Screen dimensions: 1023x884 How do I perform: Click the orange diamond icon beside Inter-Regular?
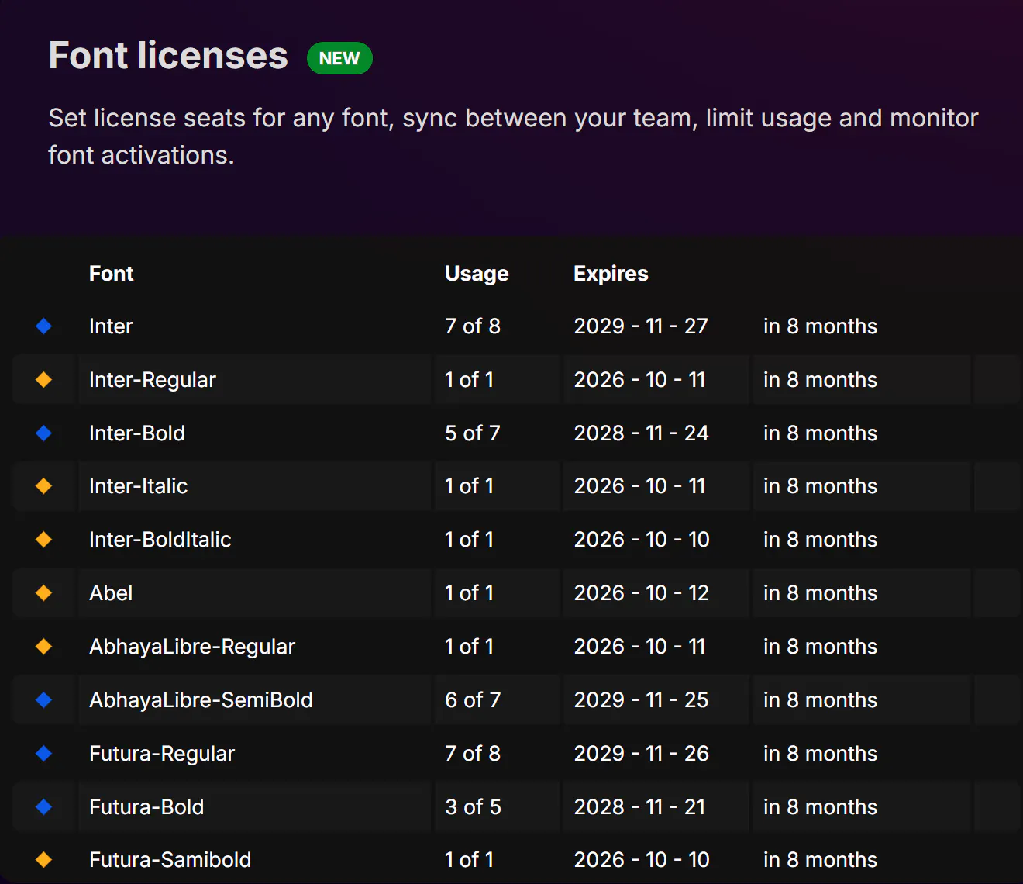pos(44,380)
